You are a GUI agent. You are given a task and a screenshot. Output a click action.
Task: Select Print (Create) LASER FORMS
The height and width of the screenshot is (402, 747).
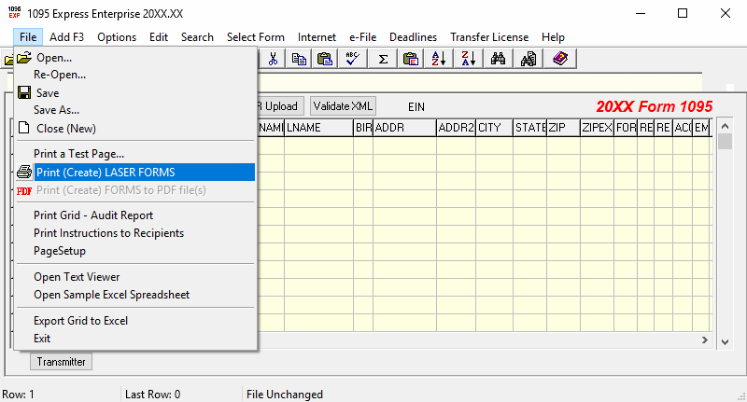click(x=105, y=173)
